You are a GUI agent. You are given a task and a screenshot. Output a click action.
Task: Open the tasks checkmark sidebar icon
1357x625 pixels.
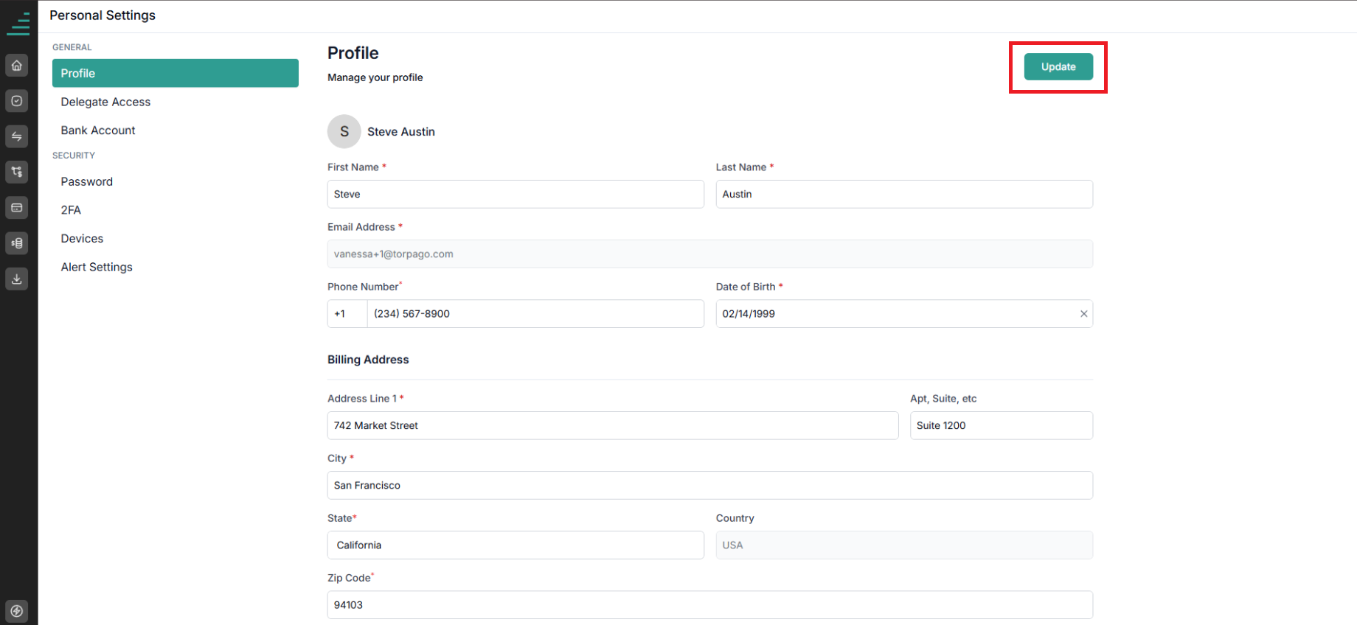click(17, 101)
